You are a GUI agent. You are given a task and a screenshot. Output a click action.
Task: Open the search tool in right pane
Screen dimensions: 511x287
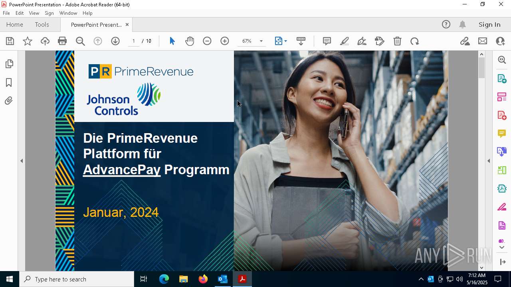click(x=502, y=60)
